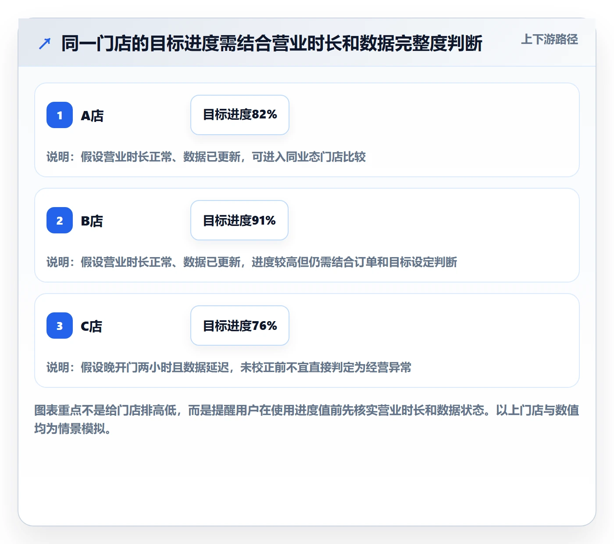Click footer paragraph starting 图表重点不是给门店排高低
Viewport: 614px width, 544px height.
tap(307, 419)
